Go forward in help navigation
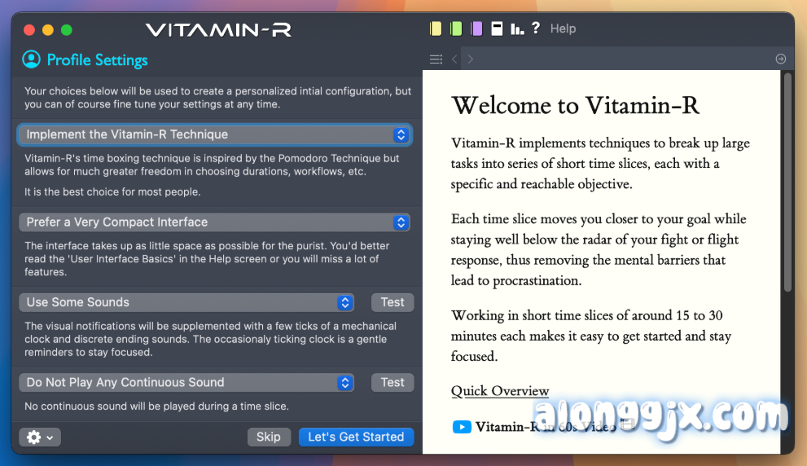807x466 pixels. (471, 59)
